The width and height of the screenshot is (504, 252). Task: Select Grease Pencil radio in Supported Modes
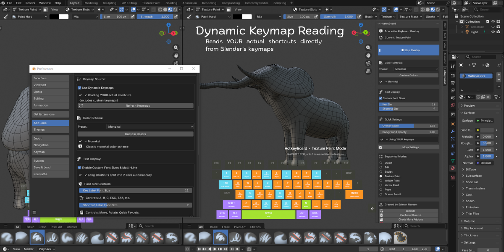pyautogui.click(x=381, y=194)
